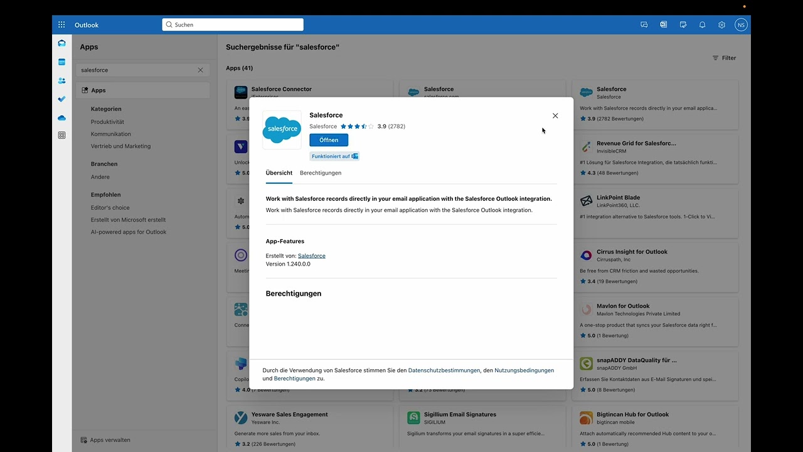Open the Excel-style icon in header
The image size is (803, 452).
(x=664, y=25)
